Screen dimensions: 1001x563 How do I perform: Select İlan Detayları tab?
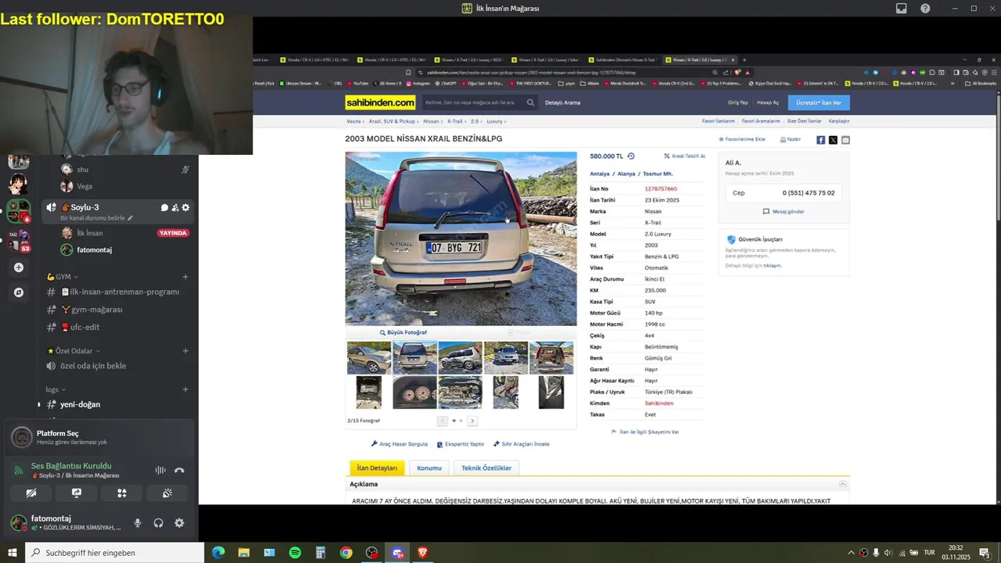(378, 468)
